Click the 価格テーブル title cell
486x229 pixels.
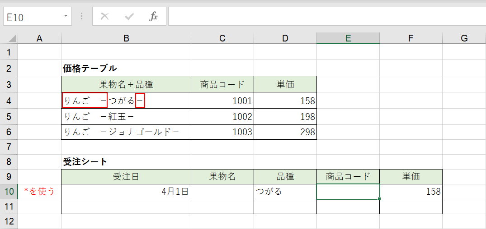[126, 68]
